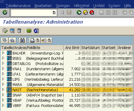Click the Find binoculars icon in the system toolbar
This screenshot has height=111, width=134.
click(108, 13)
